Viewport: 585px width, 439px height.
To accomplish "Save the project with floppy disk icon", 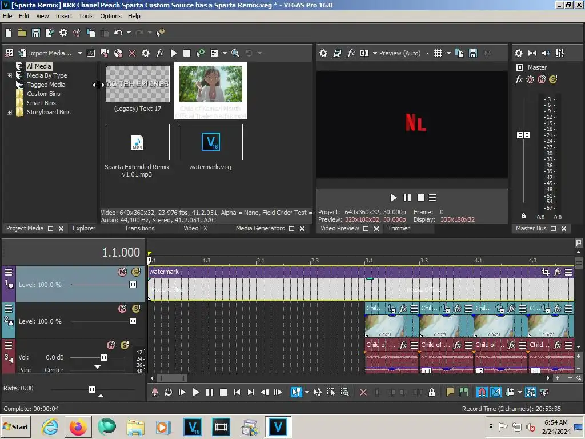I will click(x=36, y=33).
